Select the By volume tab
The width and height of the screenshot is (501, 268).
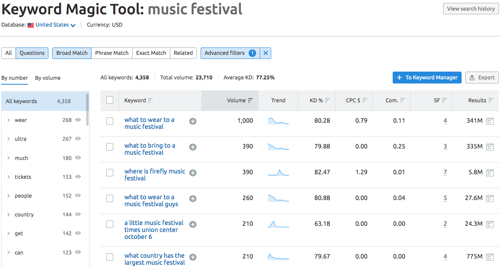click(48, 78)
